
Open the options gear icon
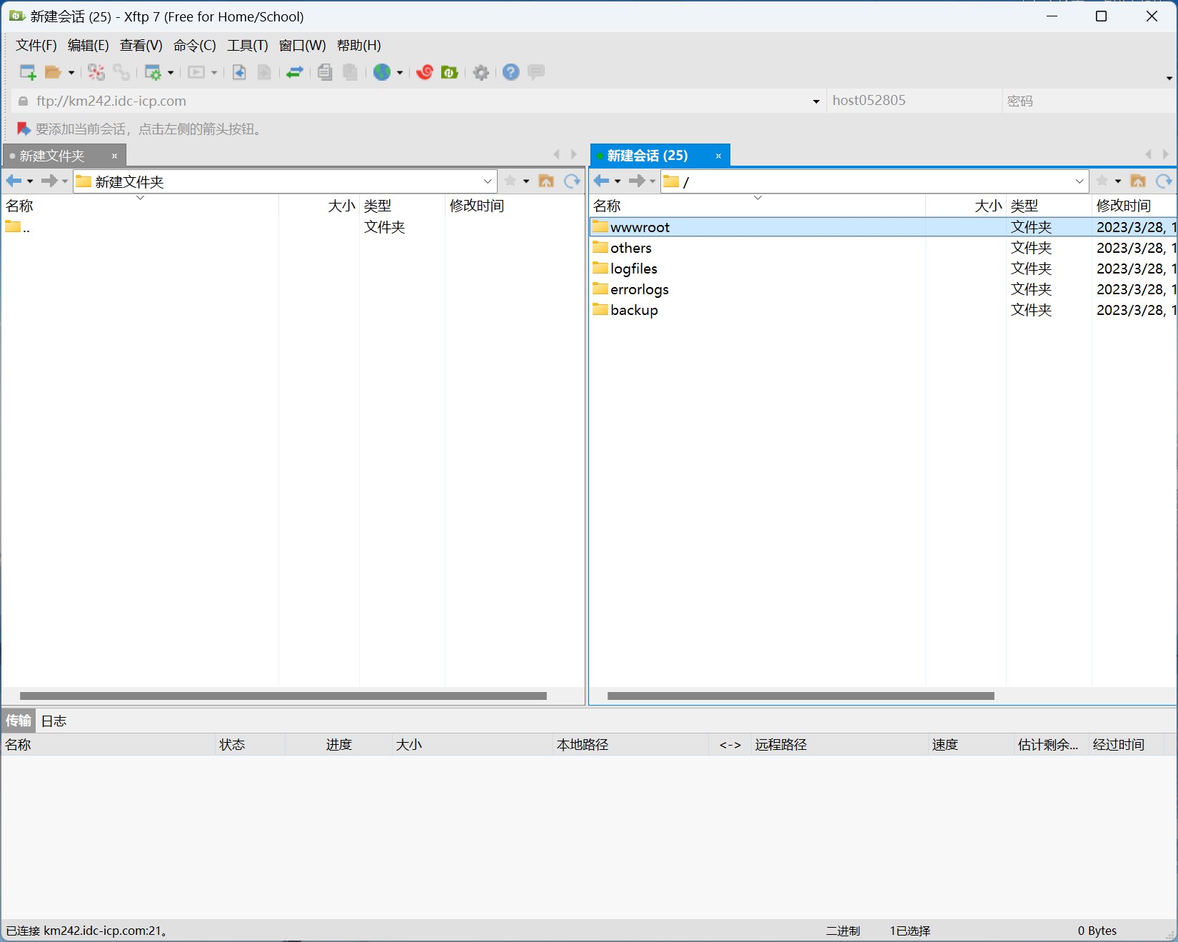[x=481, y=72]
